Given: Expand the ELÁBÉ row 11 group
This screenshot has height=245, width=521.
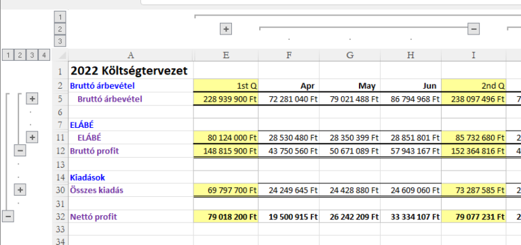Looking at the screenshot, I should tap(32, 137).
